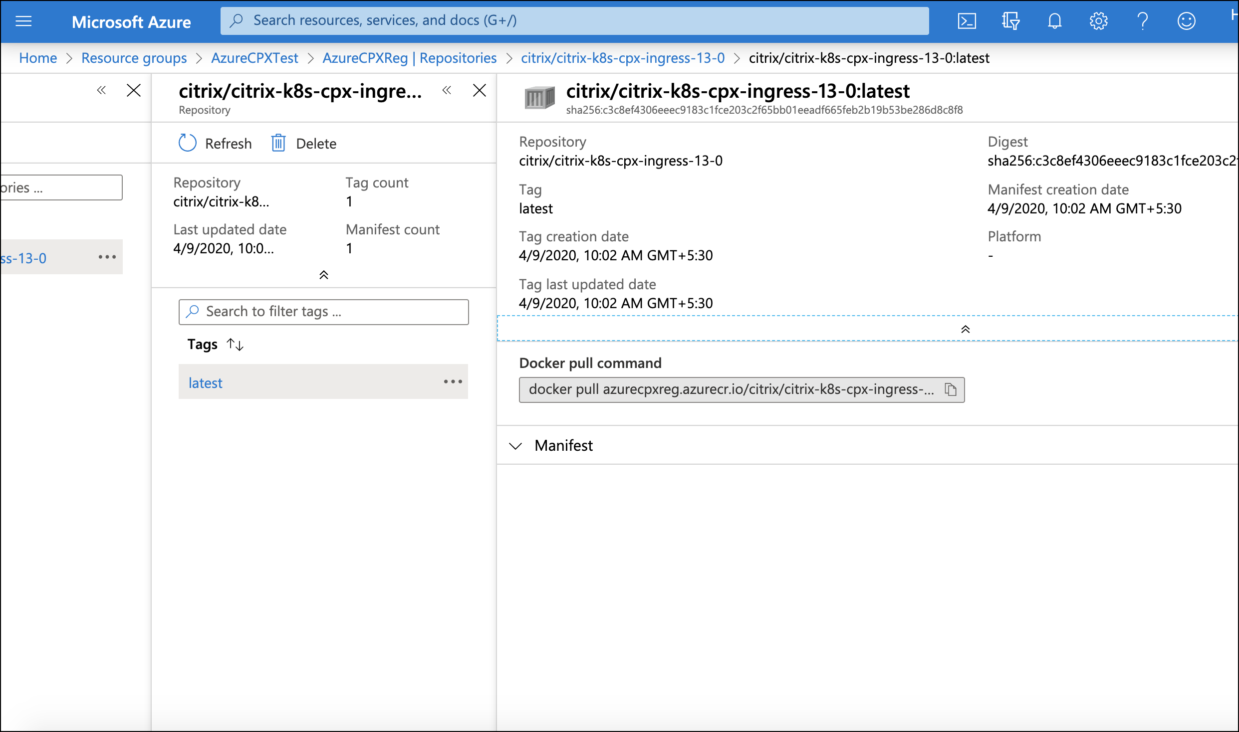Viewport: 1239px width, 732px height.
Task: Open the help question mark menu
Action: pyautogui.click(x=1142, y=21)
